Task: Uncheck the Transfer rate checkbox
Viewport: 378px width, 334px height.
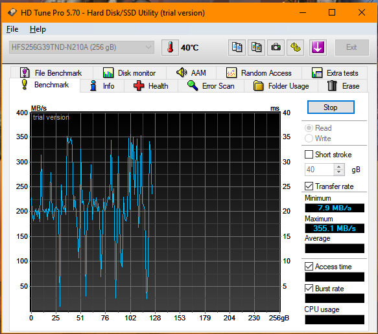Action: pos(309,186)
